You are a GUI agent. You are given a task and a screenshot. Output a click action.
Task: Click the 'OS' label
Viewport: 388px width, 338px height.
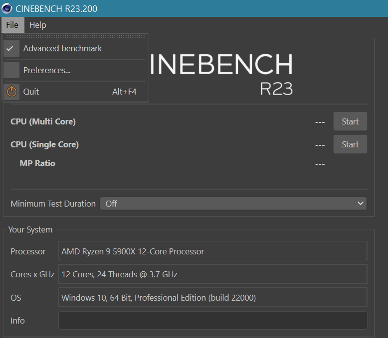click(15, 298)
